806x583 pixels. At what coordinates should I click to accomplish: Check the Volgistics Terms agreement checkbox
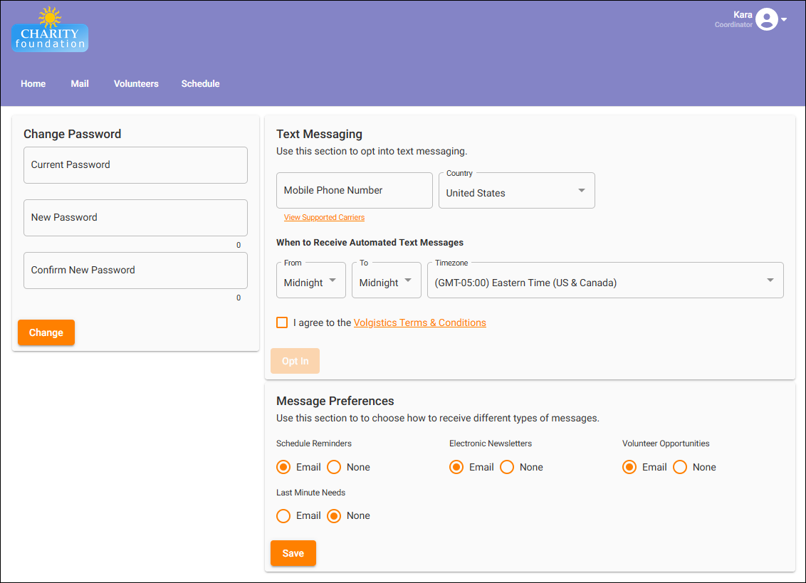pyautogui.click(x=281, y=322)
